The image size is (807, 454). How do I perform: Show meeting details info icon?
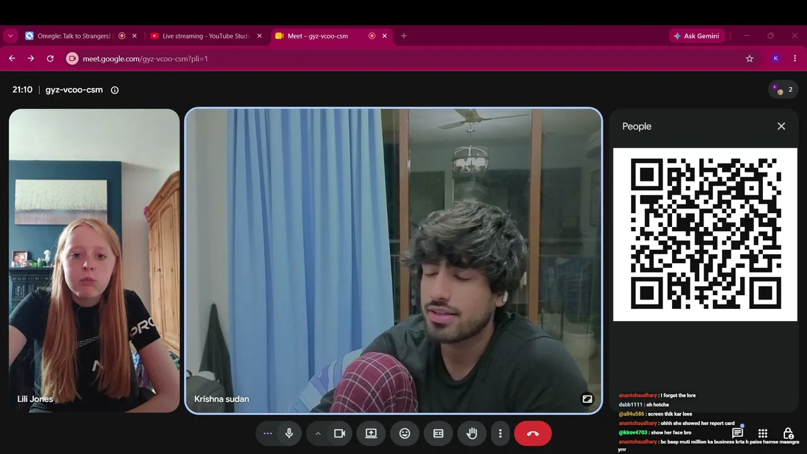pyautogui.click(x=115, y=90)
